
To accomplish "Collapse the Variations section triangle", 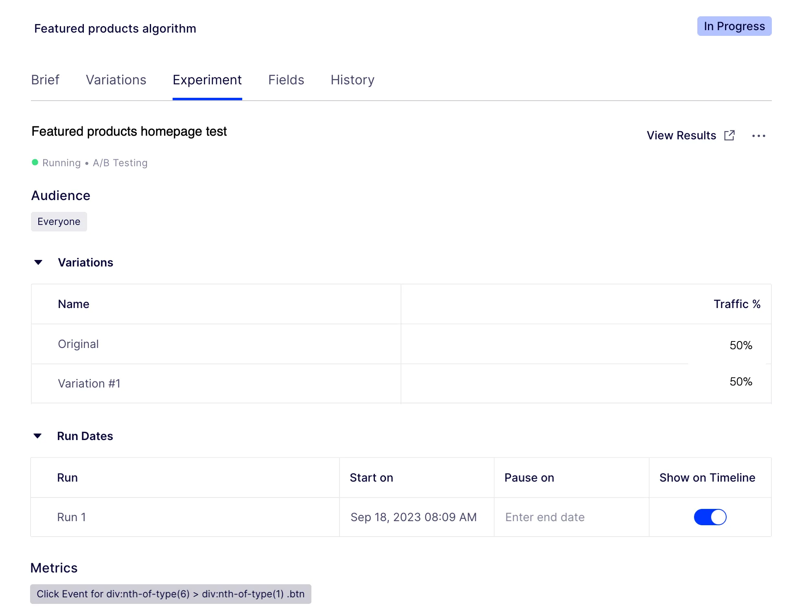I will tap(38, 262).
